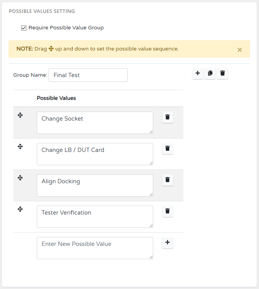Click the Tester Verification text area
Screen dimensions: 259x289
(x=95, y=217)
